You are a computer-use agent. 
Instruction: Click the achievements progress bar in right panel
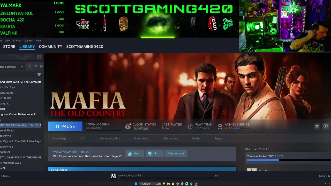pos(289,160)
